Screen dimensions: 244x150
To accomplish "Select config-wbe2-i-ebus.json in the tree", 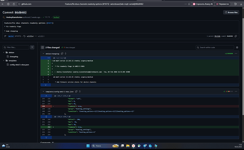I will 19,65.
